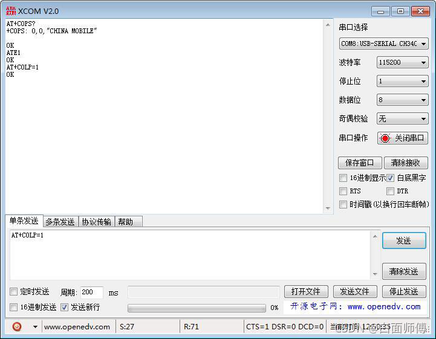Enable 定时发送 checkbox
The height and width of the screenshot is (339, 436).
coord(13,291)
